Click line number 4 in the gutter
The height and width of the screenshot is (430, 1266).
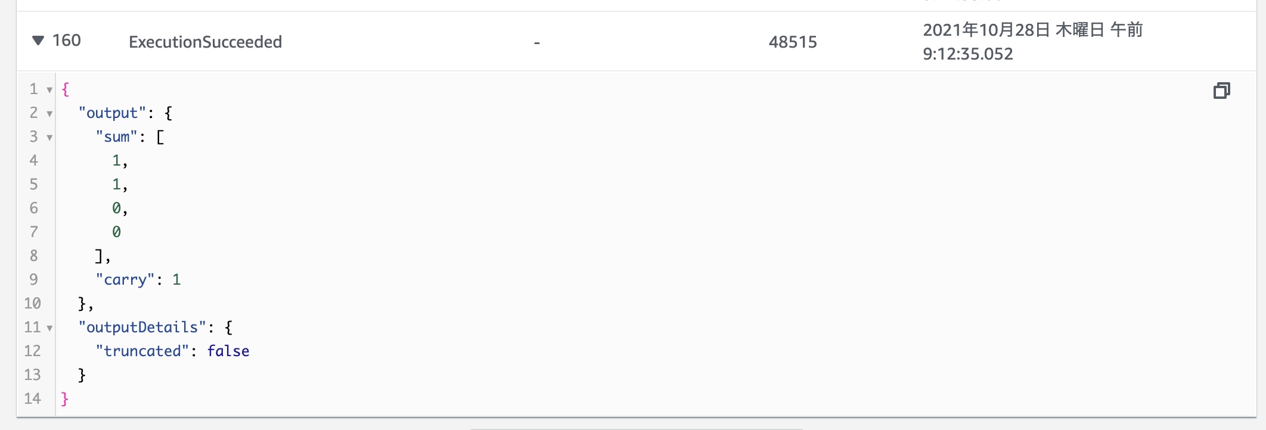tap(33, 161)
